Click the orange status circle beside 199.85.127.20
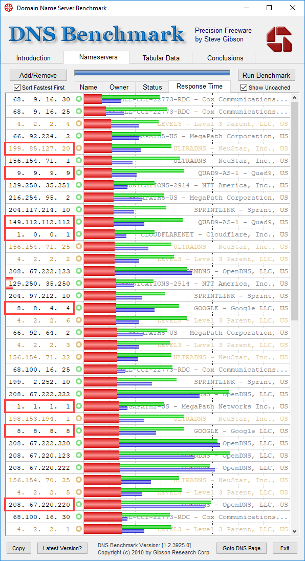Image resolution: width=305 pixels, height=561 pixels. [79, 148]
